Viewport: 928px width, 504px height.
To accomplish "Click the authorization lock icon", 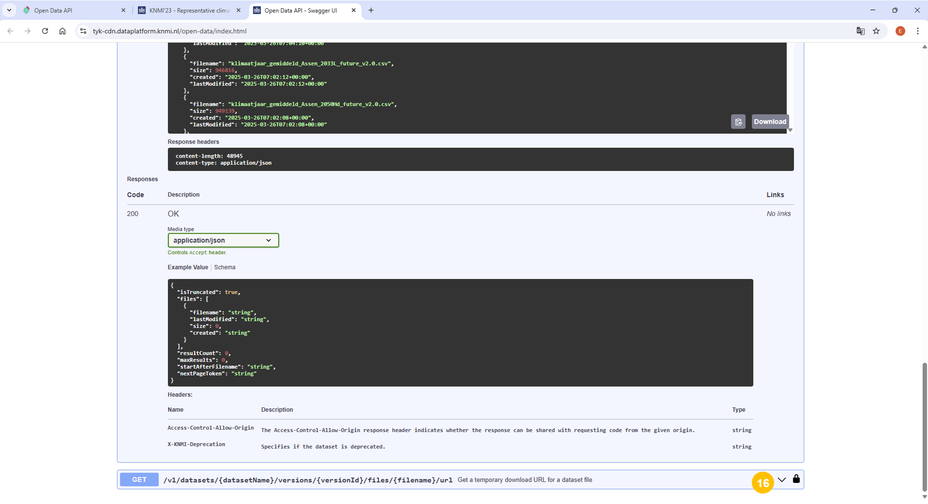I will [796, 479].
